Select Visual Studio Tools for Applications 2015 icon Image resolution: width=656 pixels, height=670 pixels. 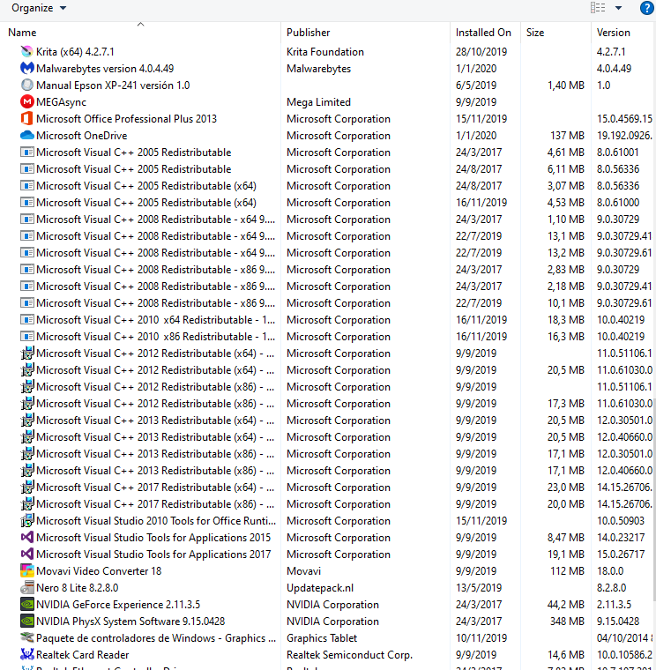tap(27, 537)
